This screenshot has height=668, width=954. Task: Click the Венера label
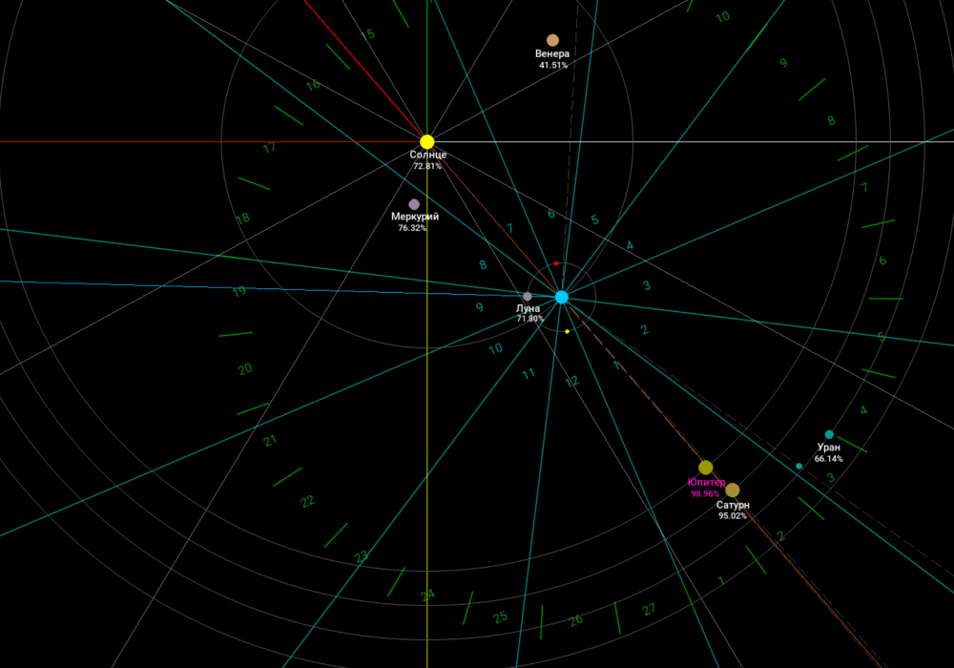pos(552,53)
